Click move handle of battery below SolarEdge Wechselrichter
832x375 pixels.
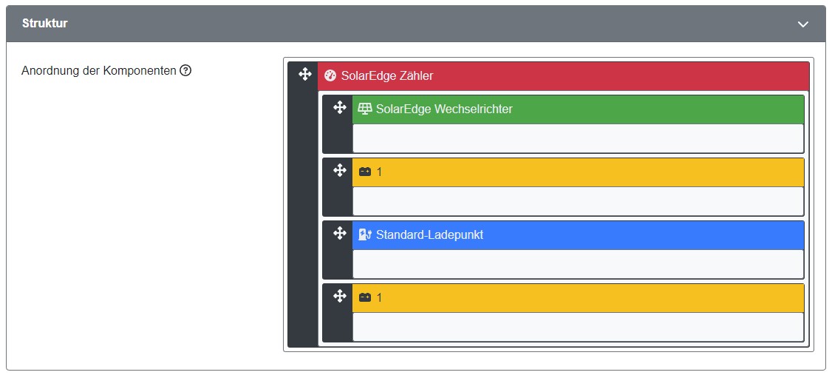339,171
